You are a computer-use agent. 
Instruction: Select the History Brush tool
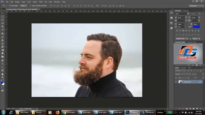(2, 43)
